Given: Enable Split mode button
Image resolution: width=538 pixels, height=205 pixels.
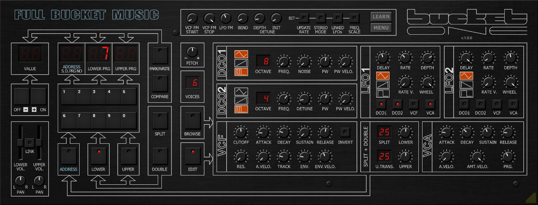Looking at the screenshot, I should coord(160,120).
